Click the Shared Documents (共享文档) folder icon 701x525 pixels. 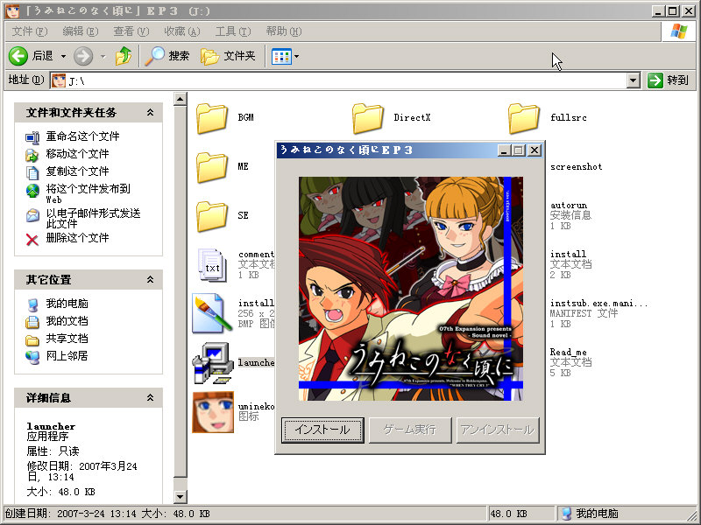click(x=32, y=340)
